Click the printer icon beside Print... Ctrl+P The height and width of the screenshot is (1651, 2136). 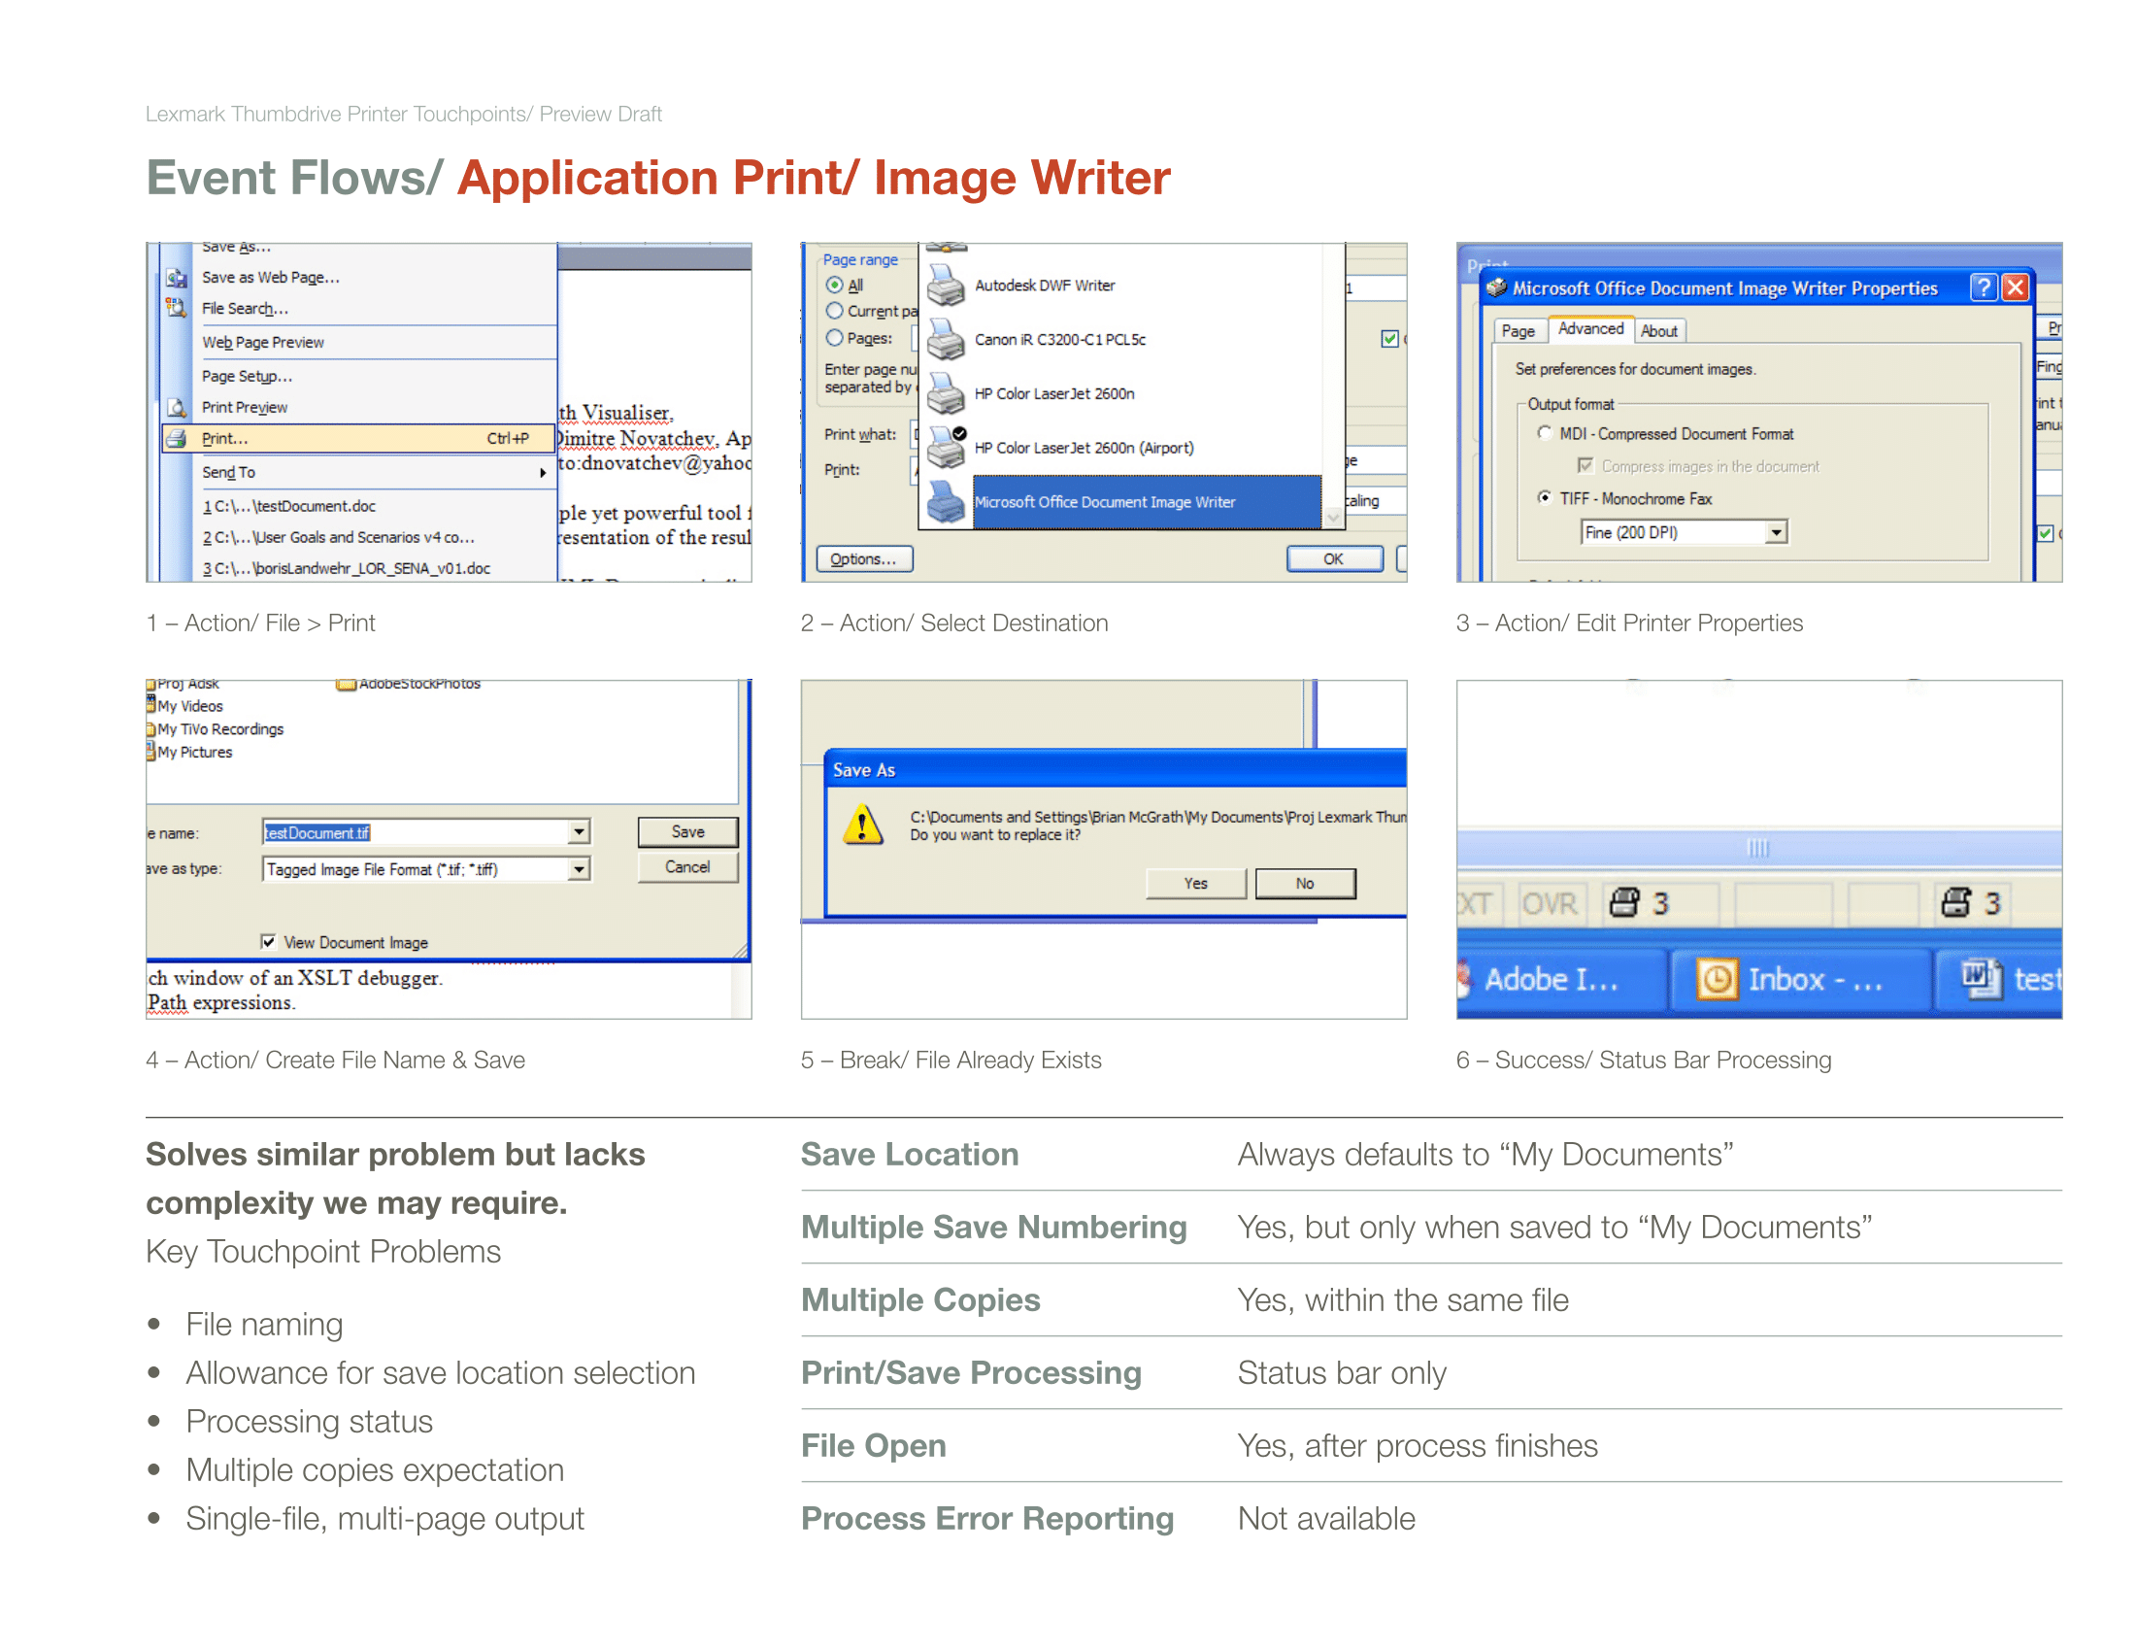(x=176, y=439)
